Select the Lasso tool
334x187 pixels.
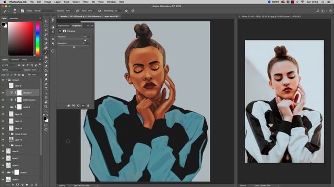[46, 30]
